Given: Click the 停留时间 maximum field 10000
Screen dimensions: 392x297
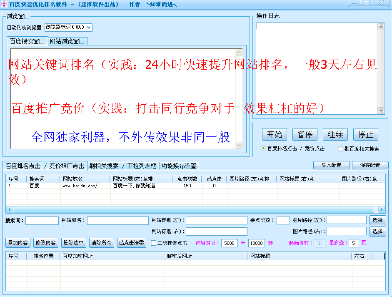Looking at the screenshot, I should [257, 243].
